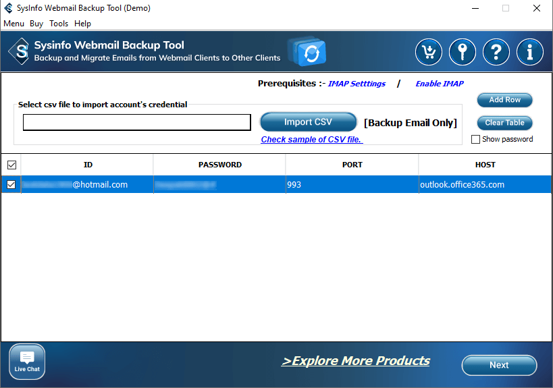Open Live Chat

pos(27,362)
